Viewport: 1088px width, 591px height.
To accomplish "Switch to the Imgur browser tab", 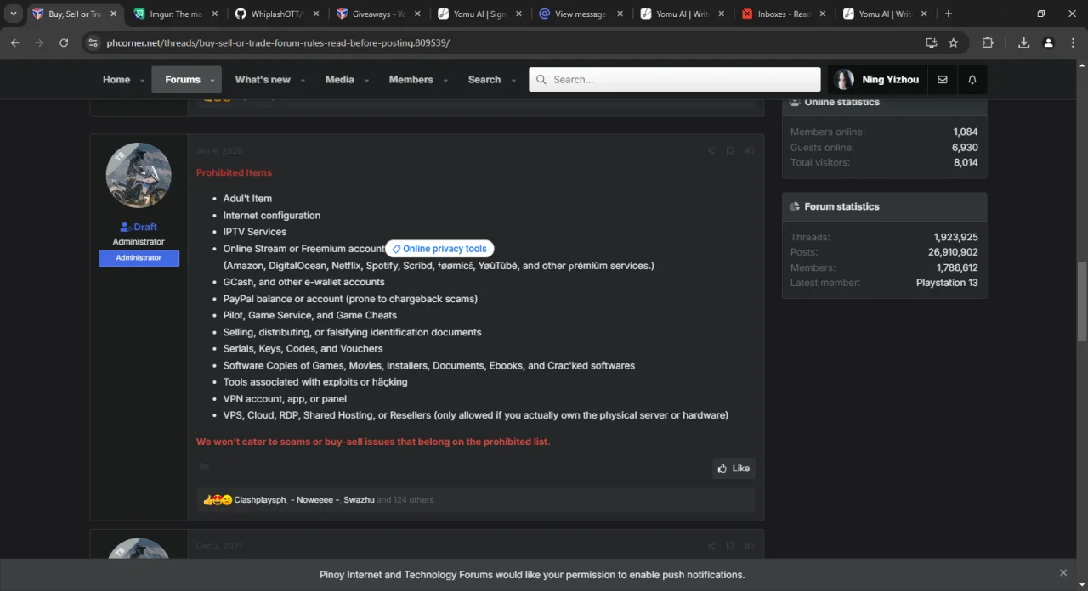I will click(x=176, y=14).
